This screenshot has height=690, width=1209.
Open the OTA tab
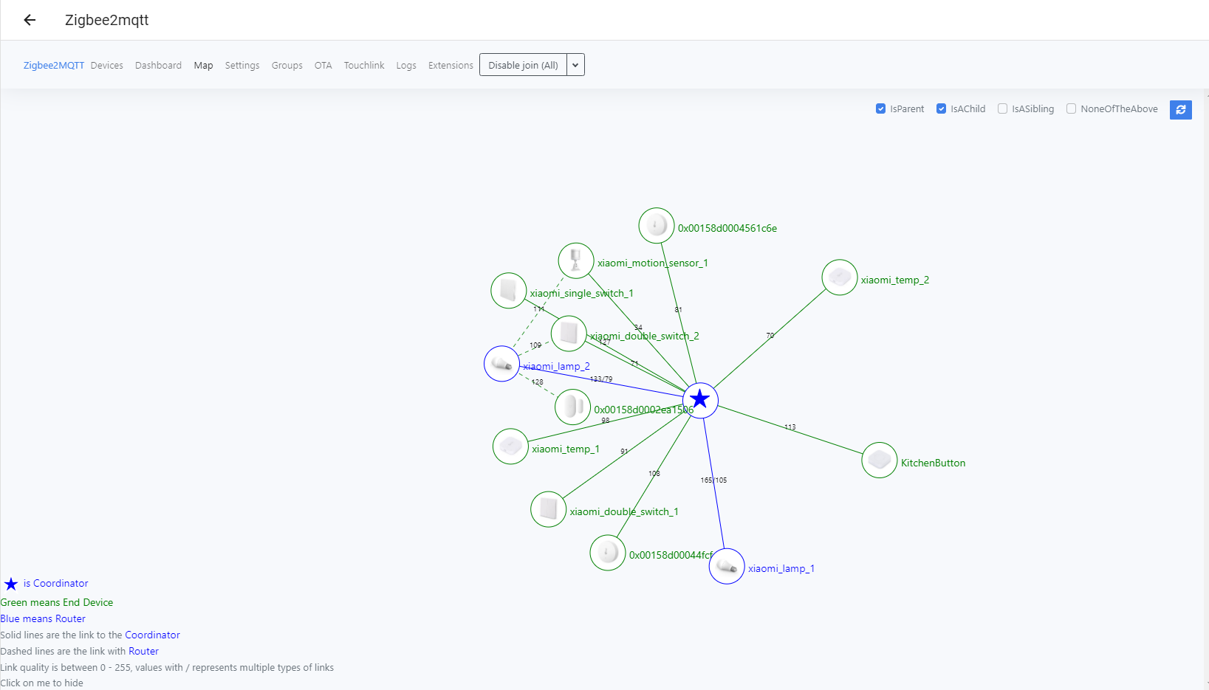[323, 66]
